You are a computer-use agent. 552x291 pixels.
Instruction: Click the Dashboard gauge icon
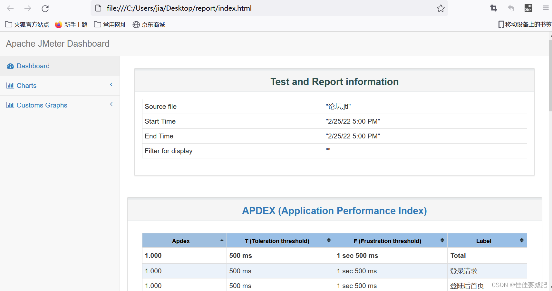[x=10, y=66]
